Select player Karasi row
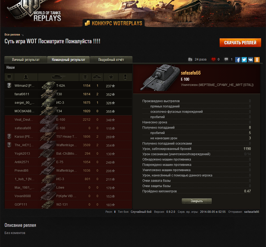Screen dimensions: 266x247 pos(68,137)
